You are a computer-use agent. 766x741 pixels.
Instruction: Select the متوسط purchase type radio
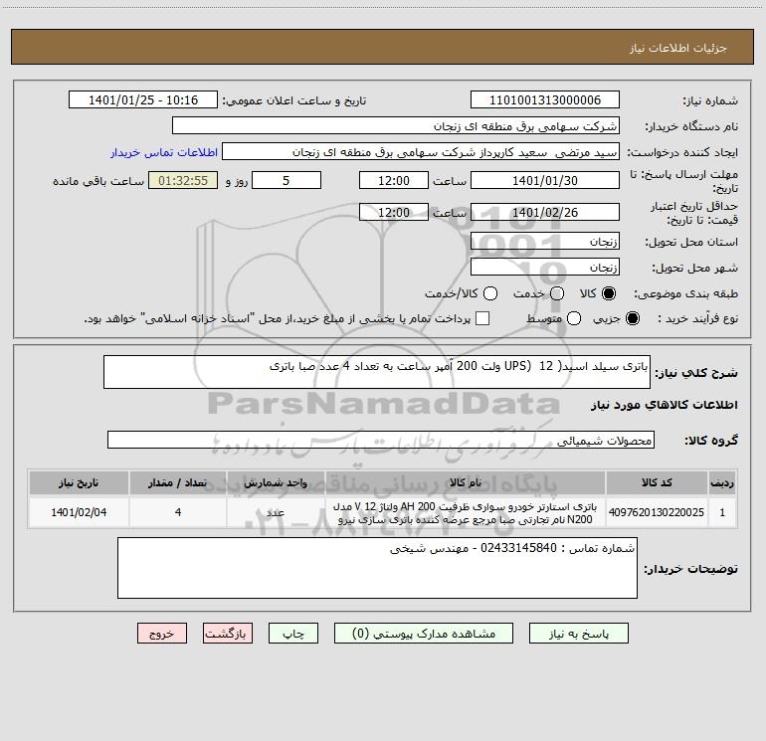574,318
